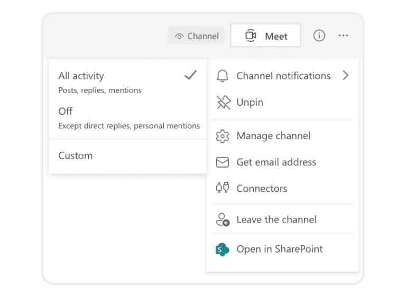This screenshot has width=406, height=295.
Task: Choose Custom notification settings
Action: (127, 155)
